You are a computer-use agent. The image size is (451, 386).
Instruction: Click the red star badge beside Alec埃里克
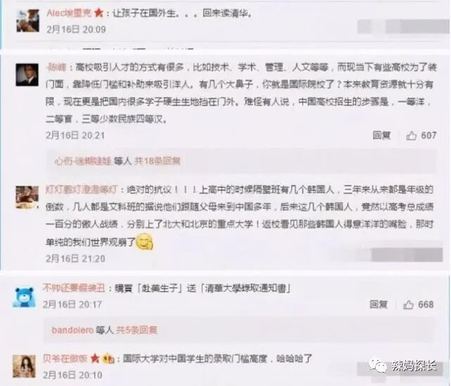coord(99,13)
